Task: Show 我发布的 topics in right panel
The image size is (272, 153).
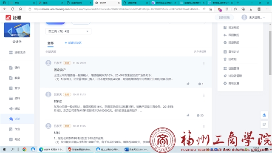Action: pyautogui.click(x=231, y=28)
